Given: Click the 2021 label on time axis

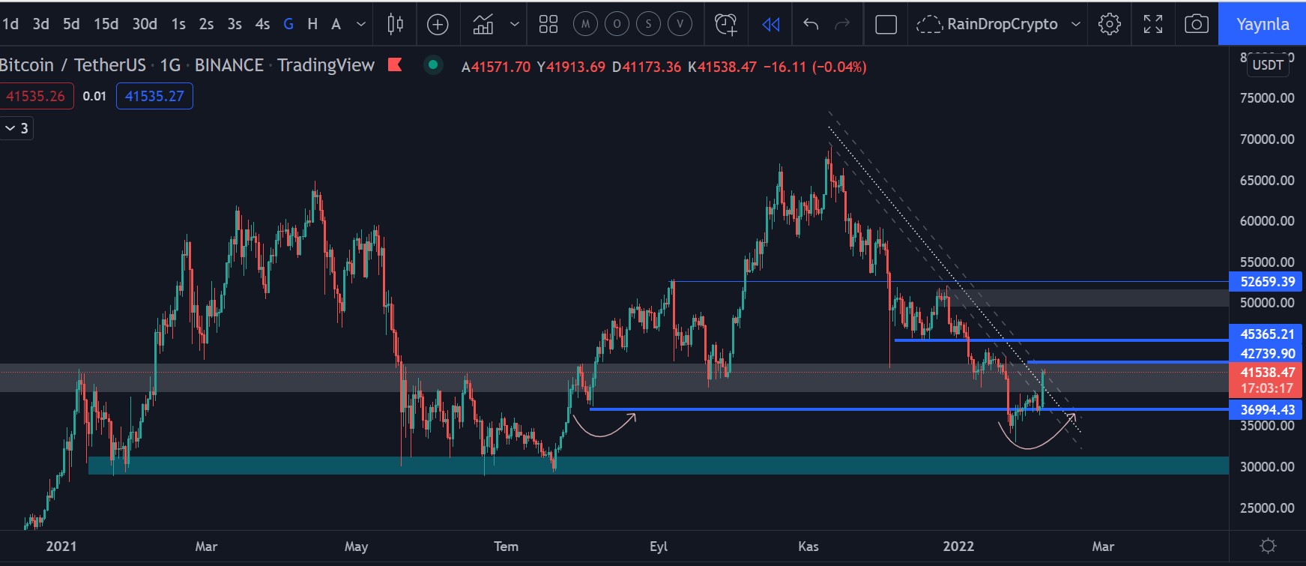Looking at the screenshot, I should (61, 546).
